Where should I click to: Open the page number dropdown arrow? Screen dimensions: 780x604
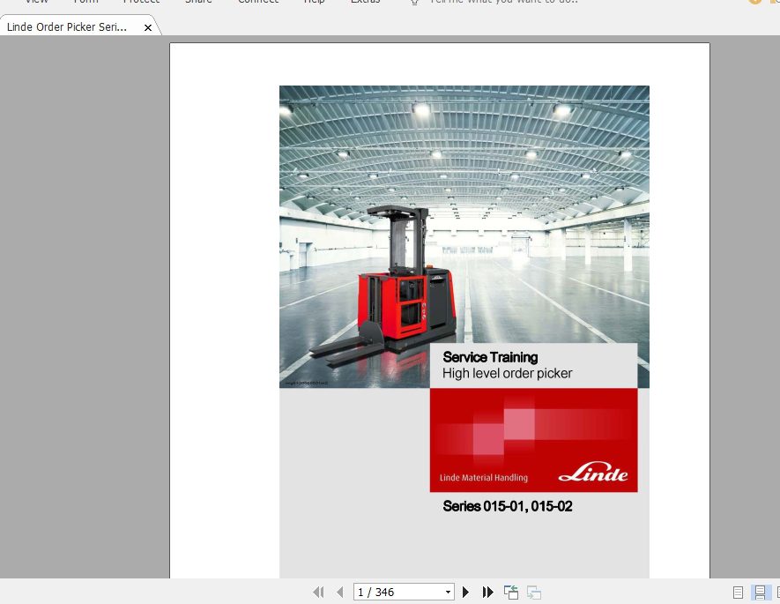tap(448, 592)
